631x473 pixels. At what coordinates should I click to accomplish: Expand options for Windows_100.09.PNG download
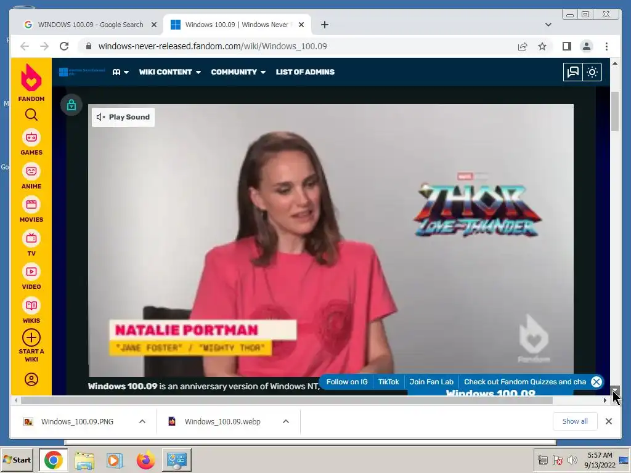[x=142, y=421]
